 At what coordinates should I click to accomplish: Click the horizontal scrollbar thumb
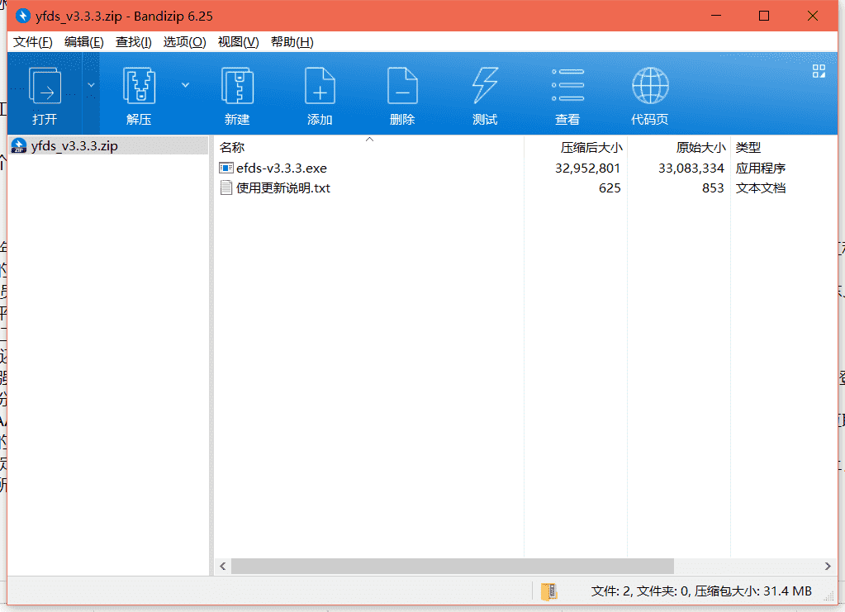(452, 567)
